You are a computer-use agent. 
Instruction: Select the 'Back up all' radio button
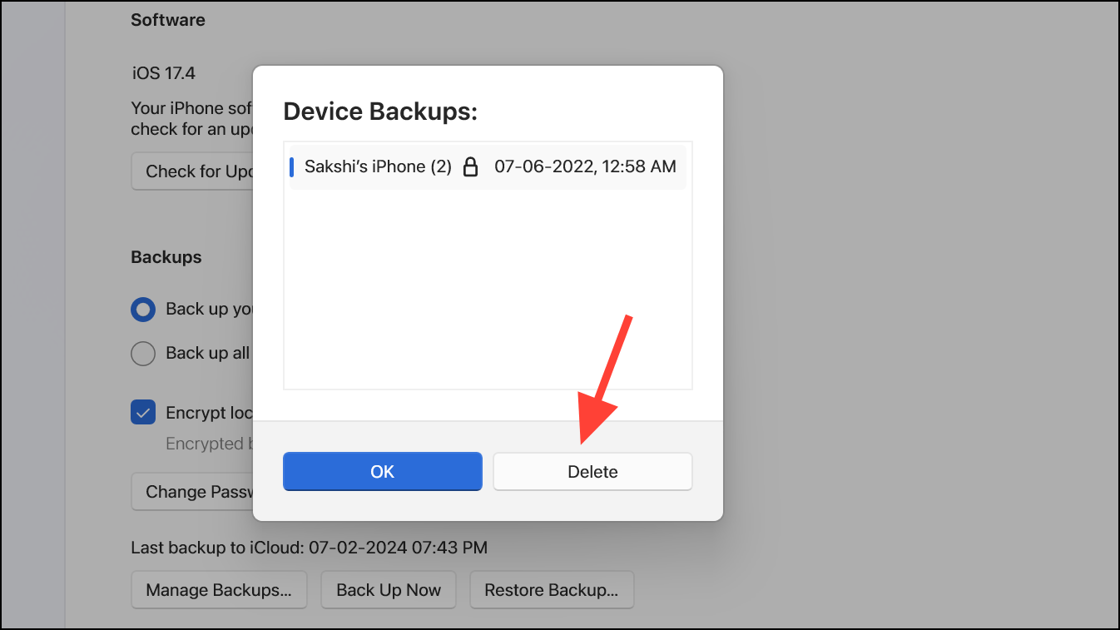point(143,354)
